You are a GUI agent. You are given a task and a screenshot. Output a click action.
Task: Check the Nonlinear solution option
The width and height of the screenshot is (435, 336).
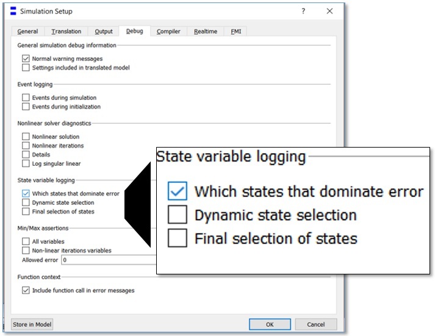[26, 137]
